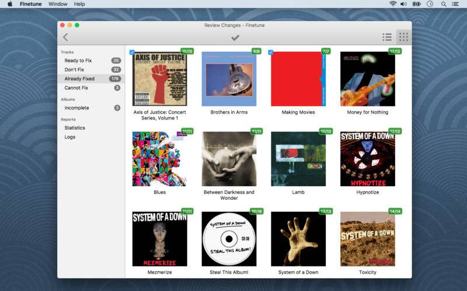Open Spotlight search

[x=444, y=4]
